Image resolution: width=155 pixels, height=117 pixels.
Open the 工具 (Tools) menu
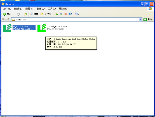click(x=52, y=9)
